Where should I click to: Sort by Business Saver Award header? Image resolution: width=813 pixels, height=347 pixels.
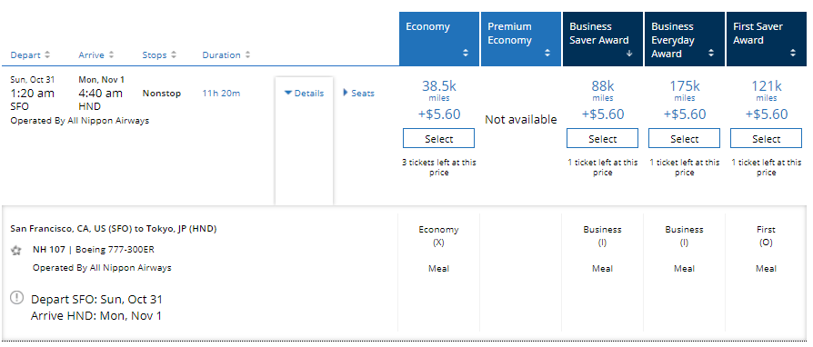point(603,39)
